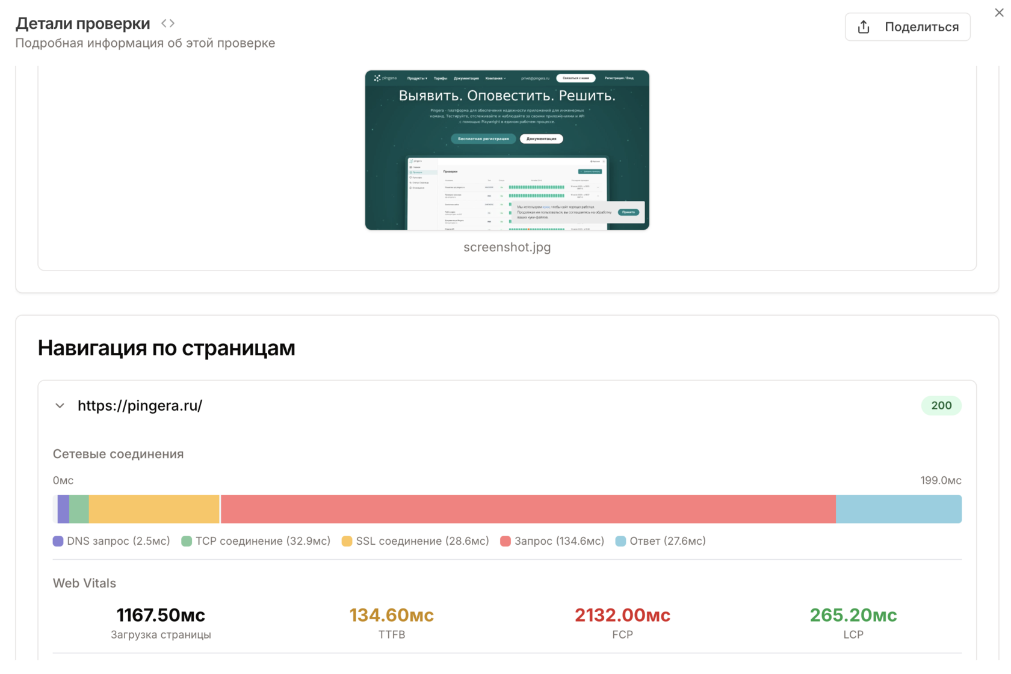Click the screenshot.jpg file name
This screenshot has height=674, width=1011.
(x=507, y=247)
